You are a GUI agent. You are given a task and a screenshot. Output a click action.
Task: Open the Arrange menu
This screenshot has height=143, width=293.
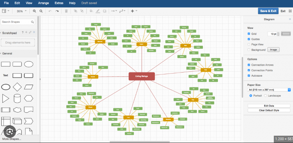[x=44, y=3]
